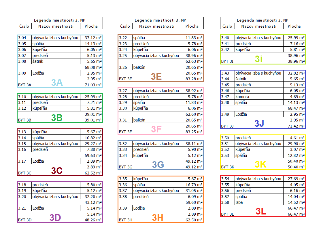Select the dark blue 3J label
Screen dimensions: 321x228
click(x=259, y=124)
